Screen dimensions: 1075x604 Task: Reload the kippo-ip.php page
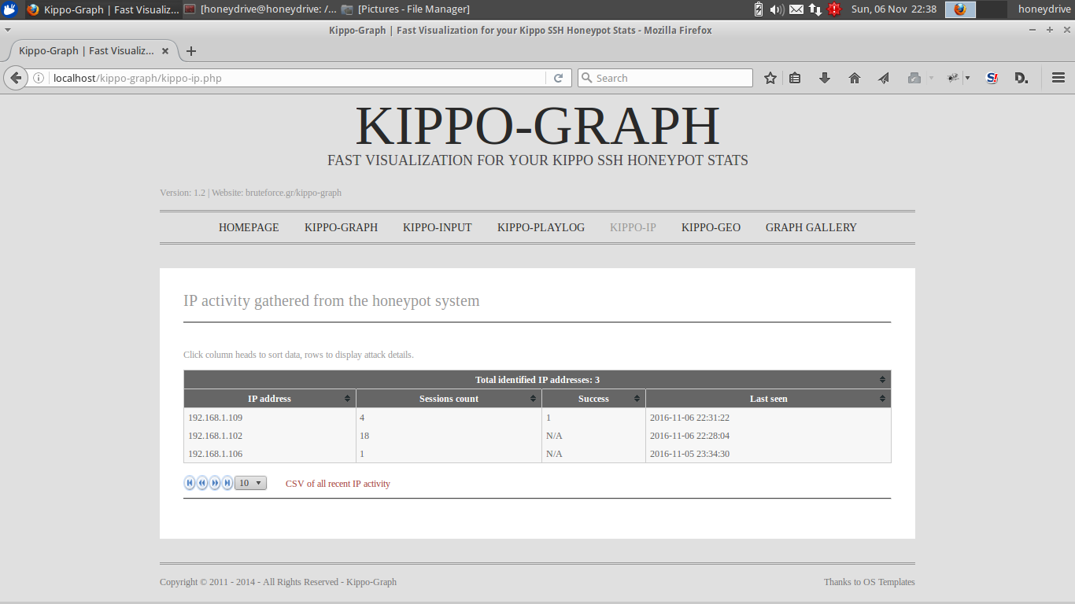(559, 78)
